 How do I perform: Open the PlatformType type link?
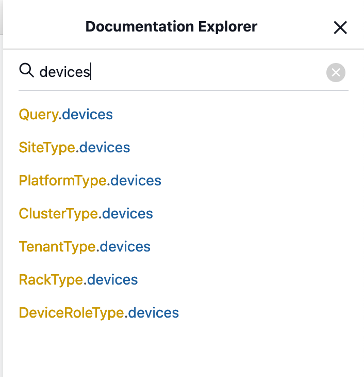click(62, 181)
